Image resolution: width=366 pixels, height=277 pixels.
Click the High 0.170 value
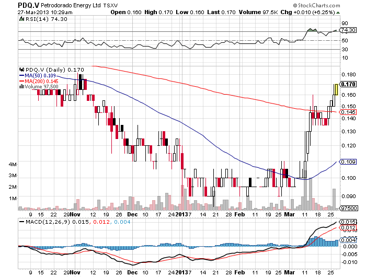pos(158,13)
